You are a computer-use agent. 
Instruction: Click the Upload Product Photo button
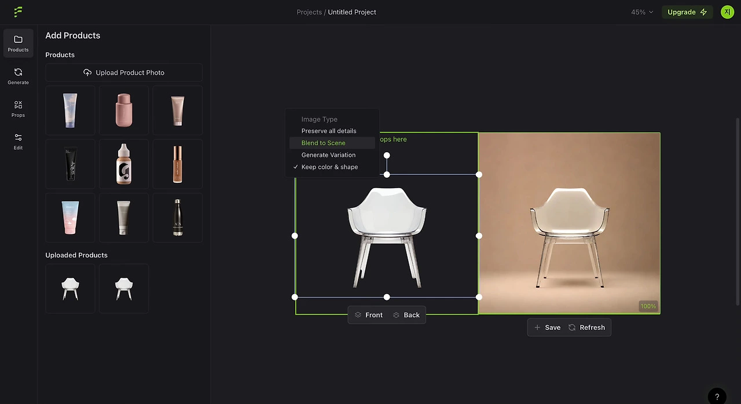124,72
